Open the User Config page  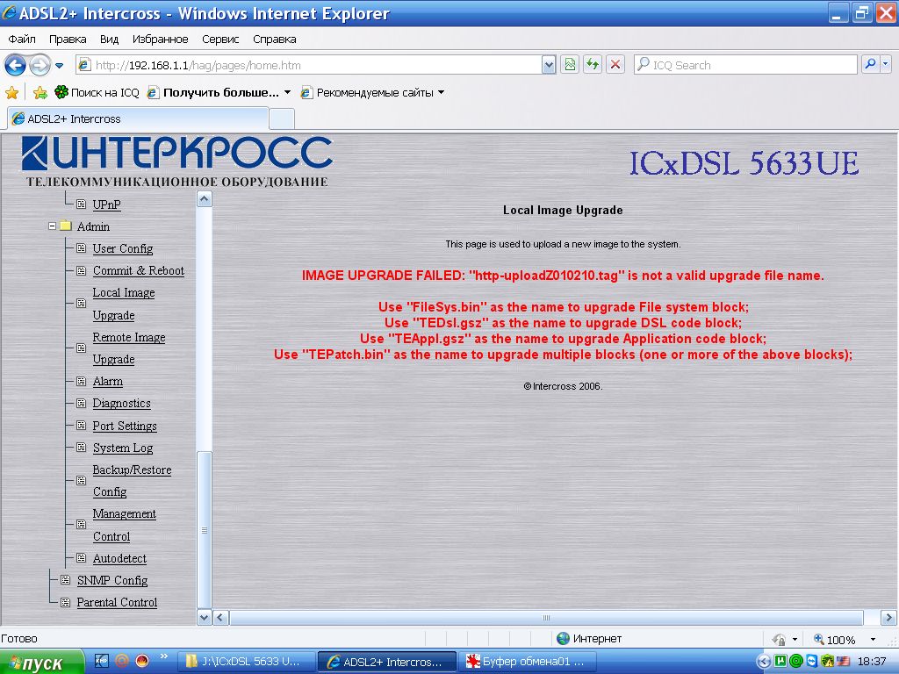tap(123, 248)
